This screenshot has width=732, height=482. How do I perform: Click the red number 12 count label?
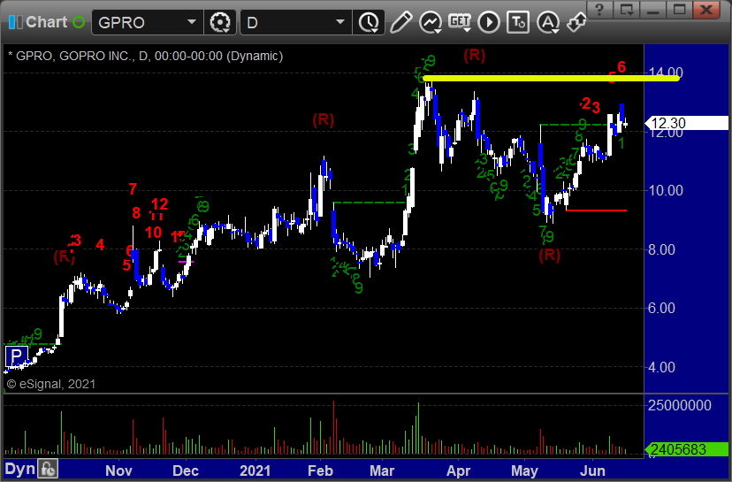click(160, 204)
